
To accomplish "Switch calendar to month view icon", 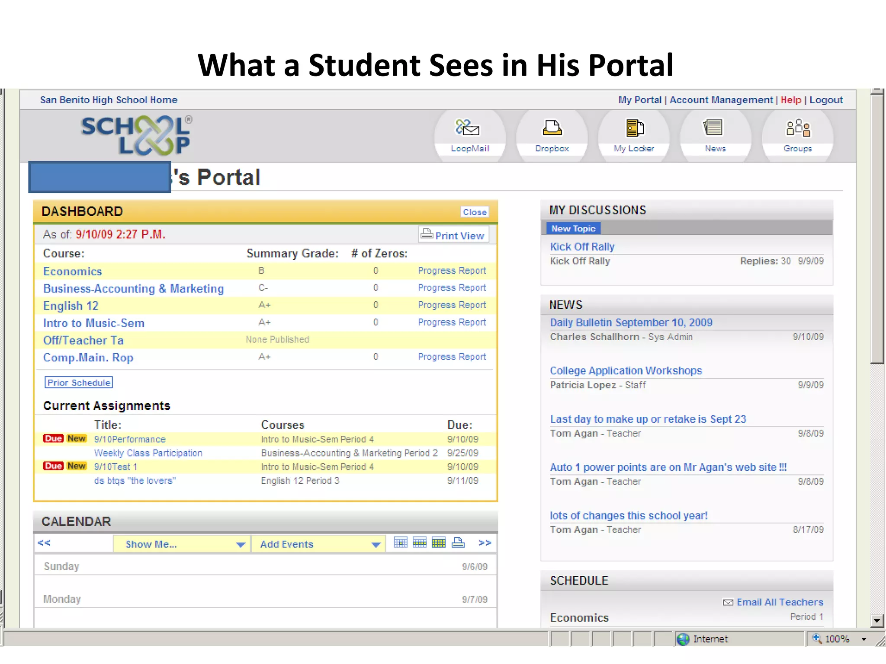I will [x=438, y=543].
